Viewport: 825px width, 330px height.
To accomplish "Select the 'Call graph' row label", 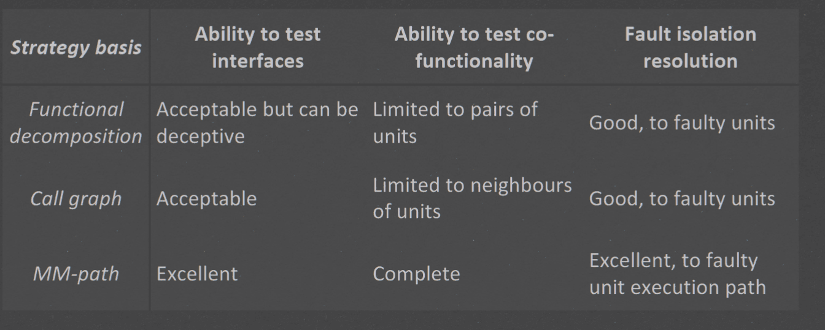I will pos(76,198).
